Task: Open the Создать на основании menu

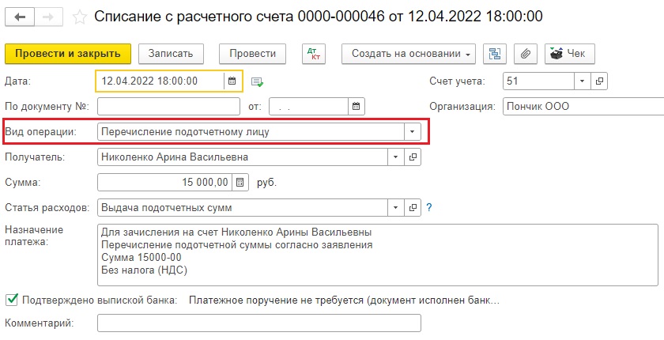Action: (409, 54)
